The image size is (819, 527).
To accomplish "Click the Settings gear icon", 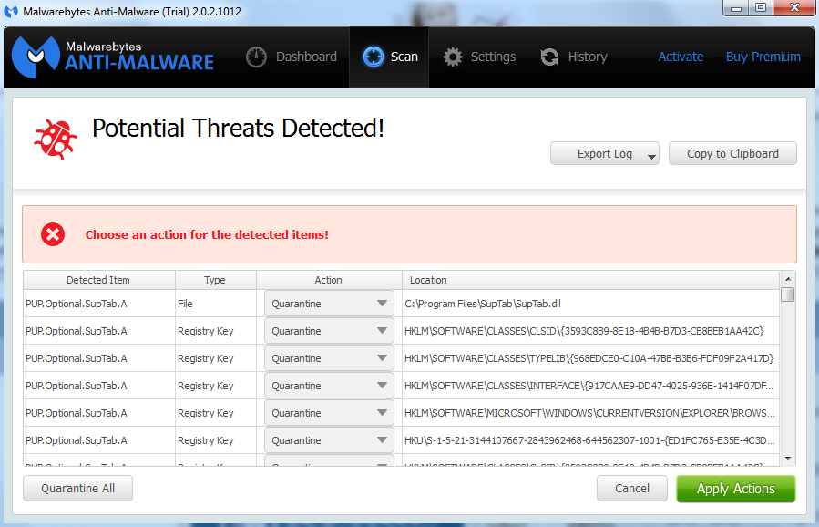I will click(x=453, y=57).
